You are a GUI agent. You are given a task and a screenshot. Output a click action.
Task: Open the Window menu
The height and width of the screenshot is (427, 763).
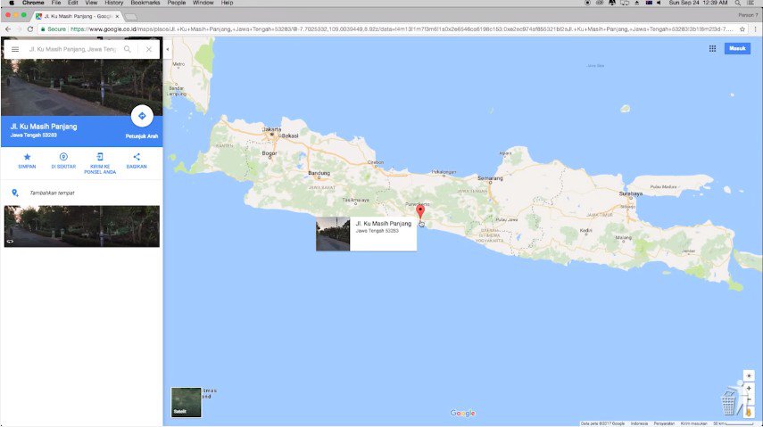[x=203, y=3]
